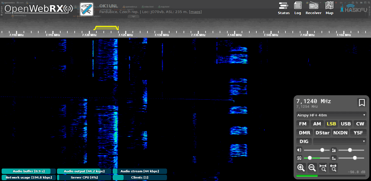Open the digital modes dropdown next to DIG
Image resolution: width=371 pixels, height=181 pixels.
point(339,141)
